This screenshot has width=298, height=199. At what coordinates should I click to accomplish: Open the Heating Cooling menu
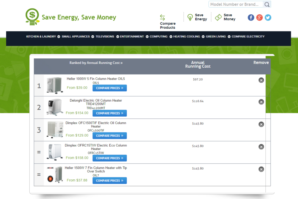(186, 36)
